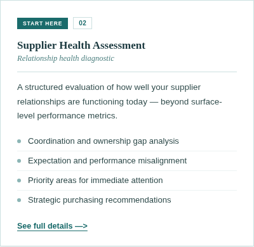Click the arrow in See full details
The width and height of the screenshot is (254, 247).
81,226
